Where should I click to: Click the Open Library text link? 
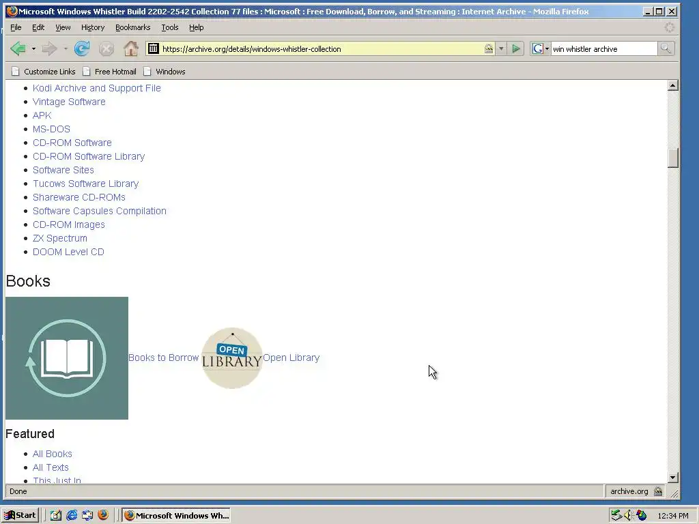pos(291,358)
